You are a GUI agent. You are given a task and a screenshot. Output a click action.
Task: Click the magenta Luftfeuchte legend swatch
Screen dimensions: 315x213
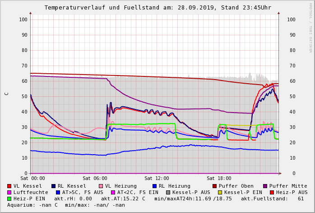[x=9, y=192]
